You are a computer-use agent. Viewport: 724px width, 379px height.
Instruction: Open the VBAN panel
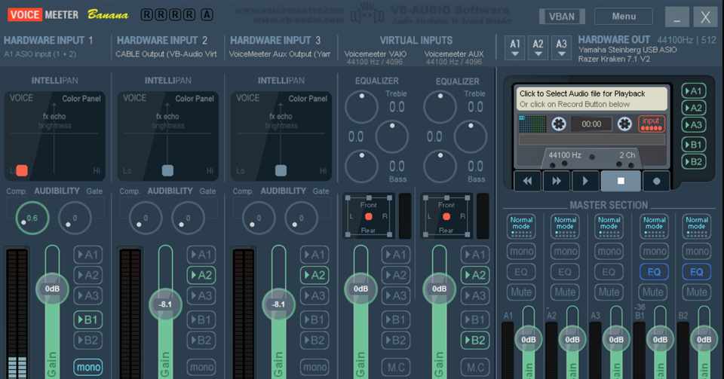[562, 17]
